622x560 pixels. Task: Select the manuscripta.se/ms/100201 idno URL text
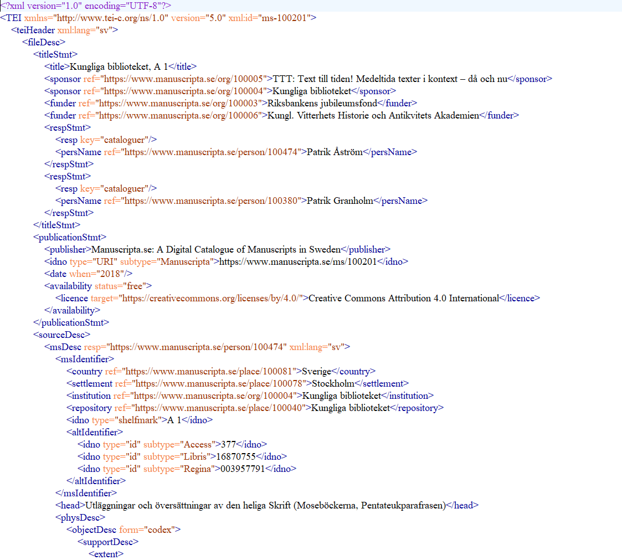click(299, 261)
